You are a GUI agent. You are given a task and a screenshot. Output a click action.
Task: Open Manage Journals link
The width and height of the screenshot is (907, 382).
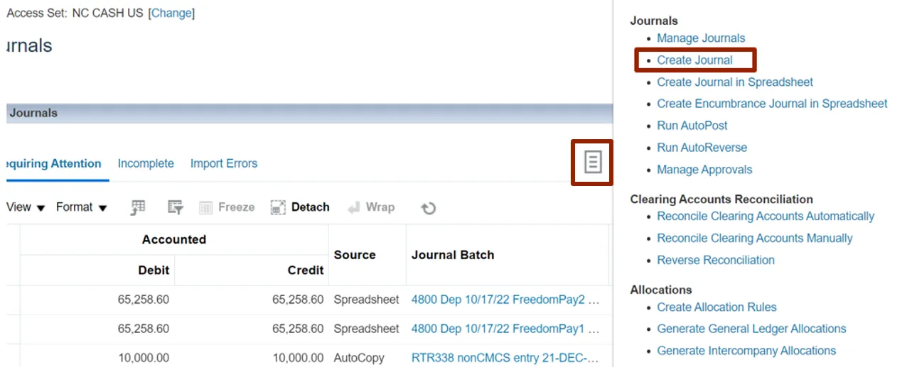click(x=701, y=38)
